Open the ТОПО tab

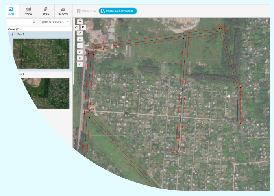click(x=29, y=11)
